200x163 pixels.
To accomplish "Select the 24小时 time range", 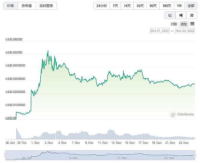I will tap(102, 6).
